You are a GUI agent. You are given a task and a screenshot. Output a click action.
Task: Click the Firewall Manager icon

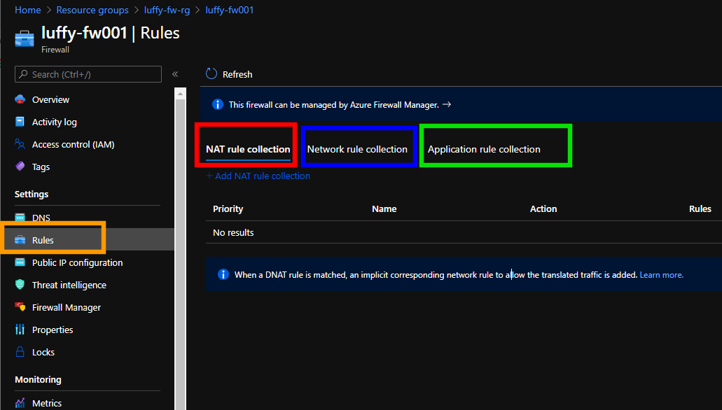click(20, 307)
